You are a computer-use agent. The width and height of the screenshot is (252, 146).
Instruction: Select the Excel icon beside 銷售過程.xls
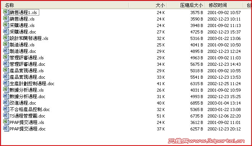click(6, 19)
